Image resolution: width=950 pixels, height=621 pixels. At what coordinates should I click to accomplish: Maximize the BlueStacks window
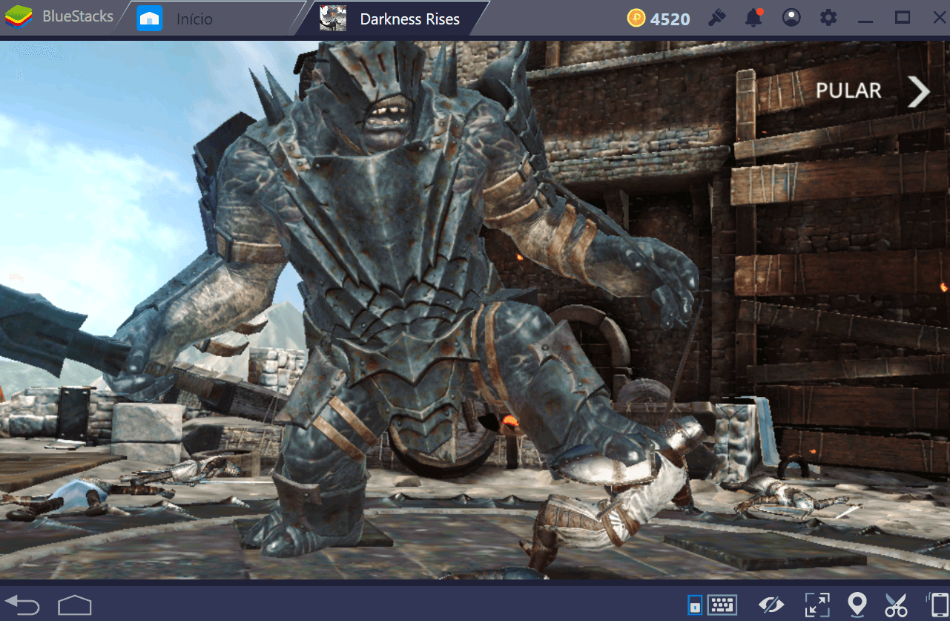pos(902,18)
